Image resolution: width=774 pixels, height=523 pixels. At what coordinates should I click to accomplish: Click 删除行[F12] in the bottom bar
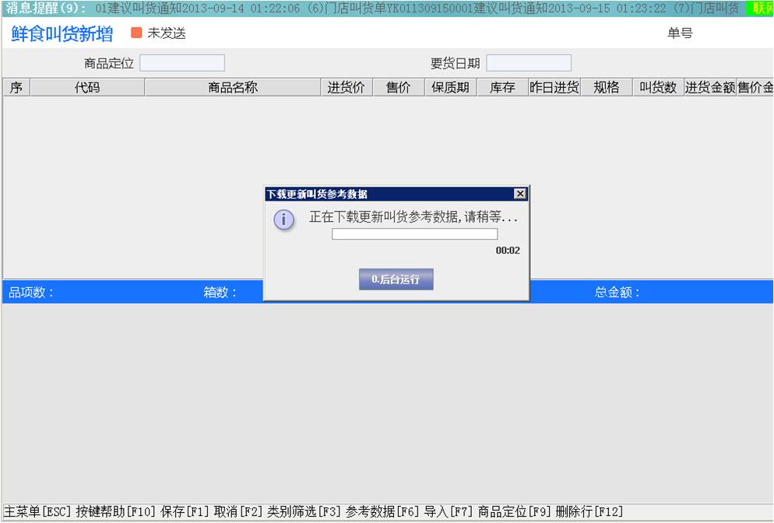tap(589, 511)
